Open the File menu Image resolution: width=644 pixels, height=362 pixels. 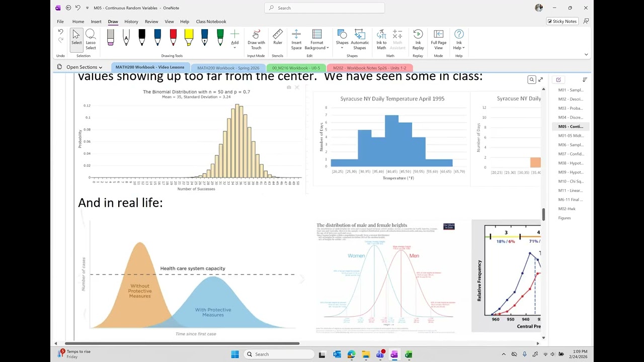tap(60, 22)
